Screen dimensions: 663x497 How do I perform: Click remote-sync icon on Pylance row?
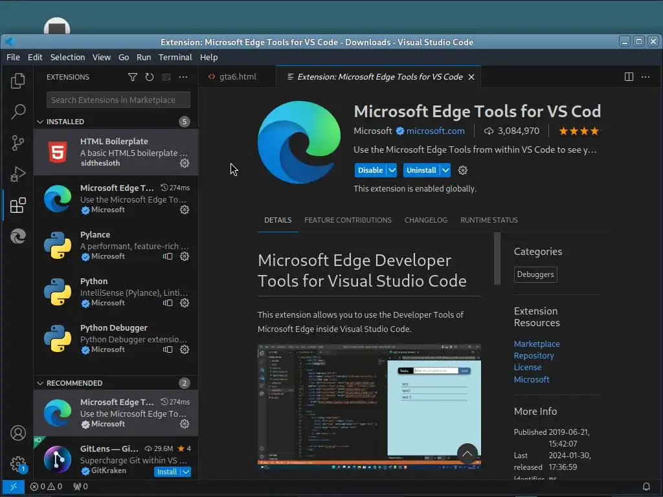pos(168,256)
